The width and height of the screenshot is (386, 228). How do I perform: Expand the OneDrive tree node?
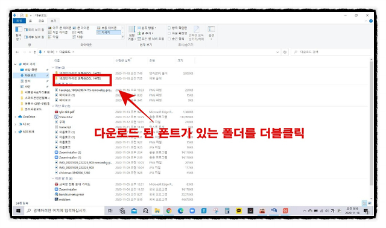(x=15, y=116)
